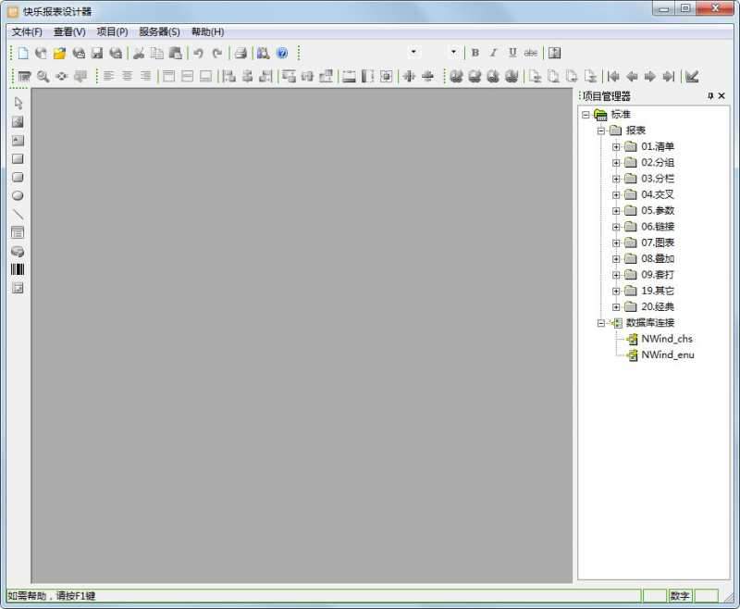Click the blue help question mark icon
The image size is (740, 609).
tap(282, 54)
